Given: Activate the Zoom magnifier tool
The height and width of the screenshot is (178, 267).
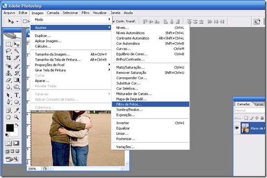Looking at the screenshot, I should coord(17,117).
